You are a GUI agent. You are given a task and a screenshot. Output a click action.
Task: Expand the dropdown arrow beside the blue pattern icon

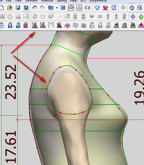pos(57,8)
